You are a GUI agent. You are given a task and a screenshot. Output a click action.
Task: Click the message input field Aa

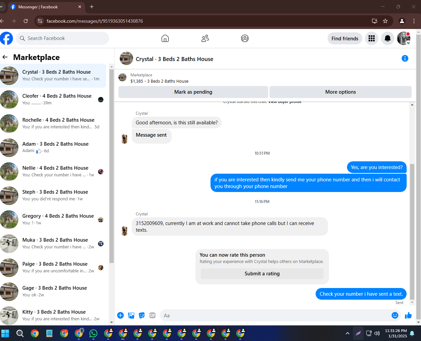tap(275, 315)
